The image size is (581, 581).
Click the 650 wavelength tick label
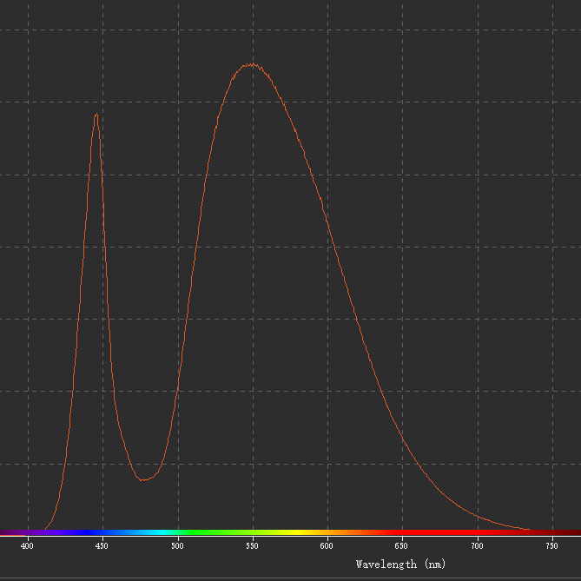click(x=402, y=545)
